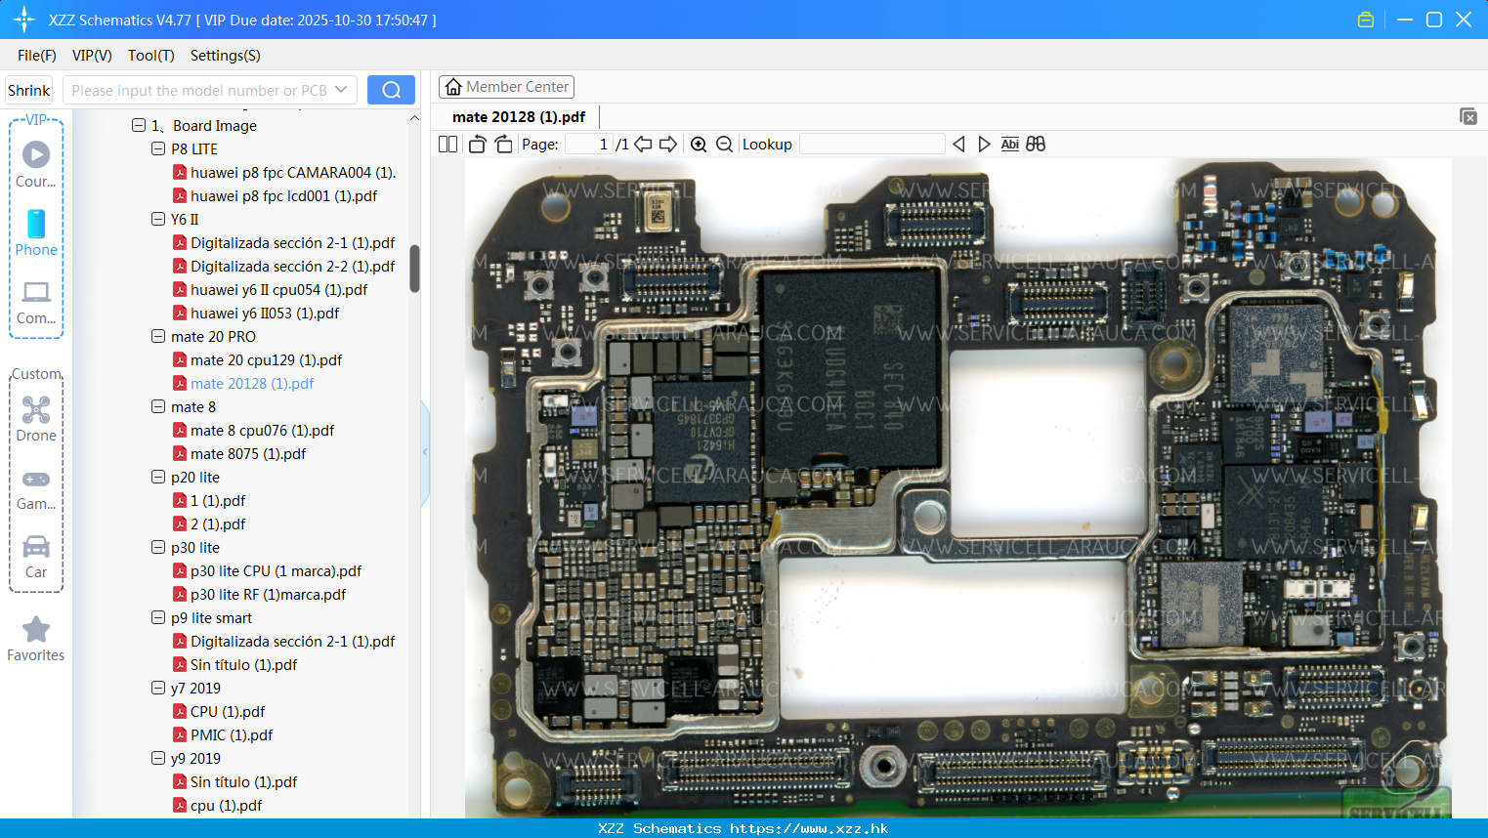Open Member Center home button
This screenshot has height=838, width=1488.
coord(506,87)
